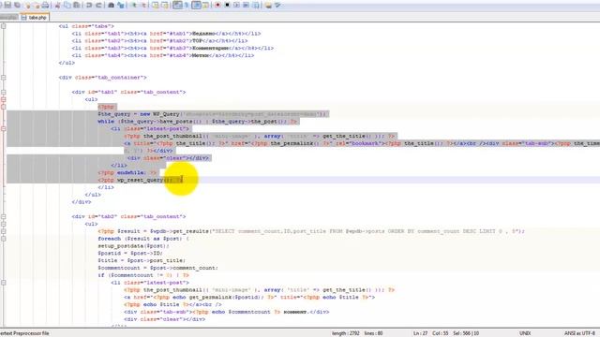Open the user-defined language dialog icon
The height and width of the screenshot is (337, 600).
(x=205, y=5)
